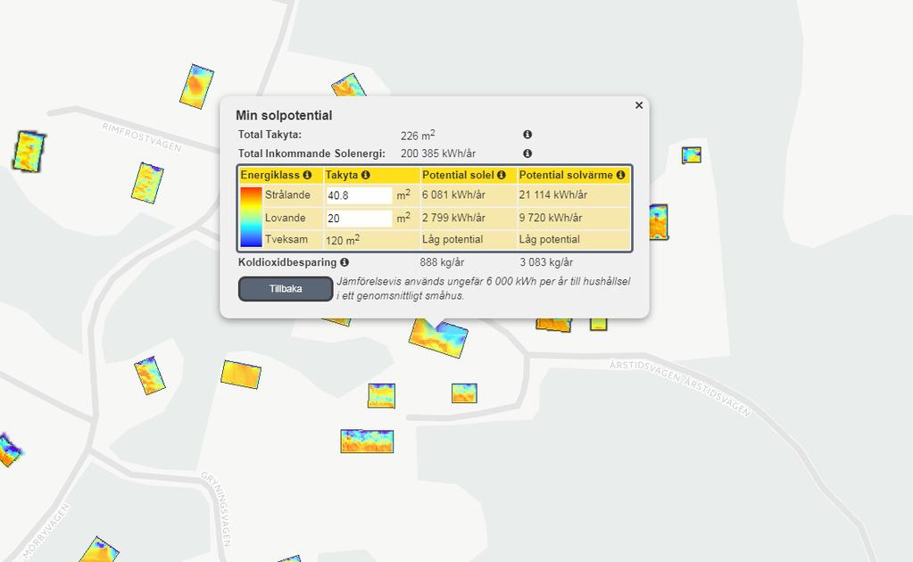Select '9 720 kWh/år' value

(x=551, y=218)
